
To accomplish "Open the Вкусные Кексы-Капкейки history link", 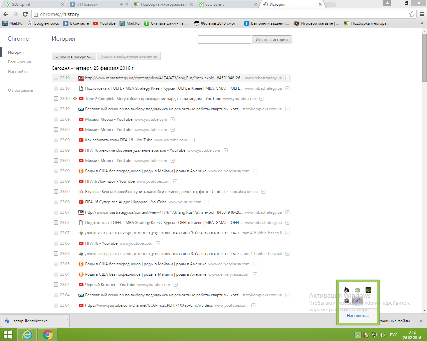I will [156, 192].
